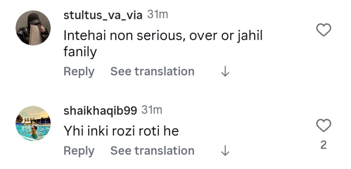Expand the down arrow under the stultus_va_via comment
351x169 pixels.
coord(225,72)
